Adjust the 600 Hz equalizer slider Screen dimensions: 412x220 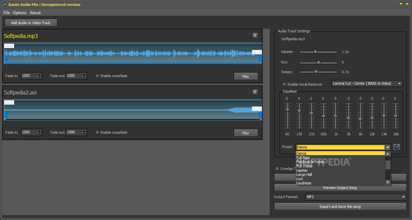323,116
